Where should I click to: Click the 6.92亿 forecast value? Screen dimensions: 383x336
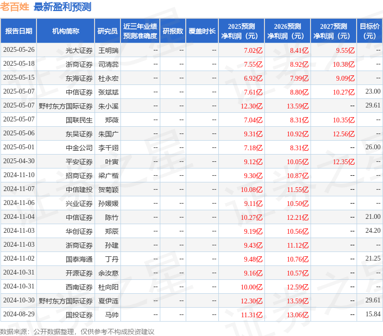[253, 78]
